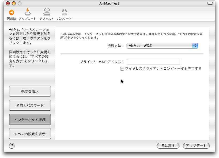This screenshot has width=219, height=158.
Task: Click the orange 再起動 restart icon
Action: click(11, 13)
